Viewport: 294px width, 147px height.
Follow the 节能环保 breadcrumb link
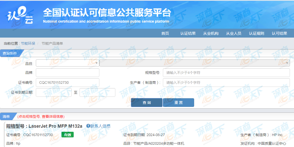click(28, 43)
